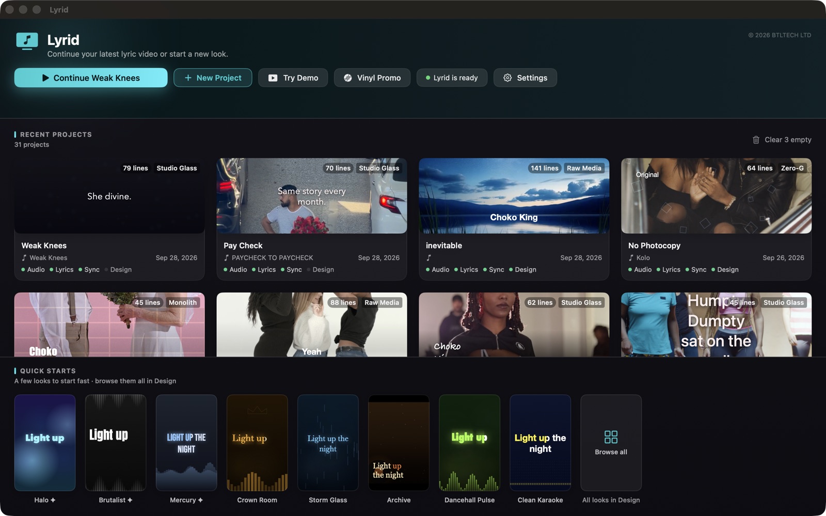Start a New Project
This screenshot has width=826, height=516.
click(213, 78)
